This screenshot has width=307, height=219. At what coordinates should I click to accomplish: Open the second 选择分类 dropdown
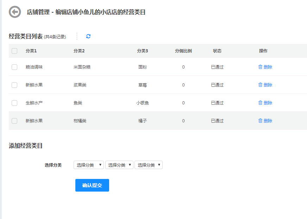pos(119,165)
